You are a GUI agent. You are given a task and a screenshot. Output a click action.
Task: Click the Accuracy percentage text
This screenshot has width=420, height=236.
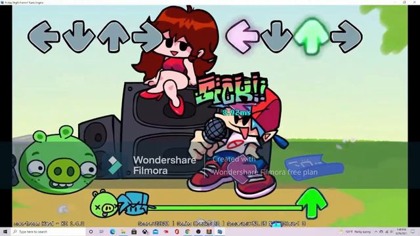[x=250, y=224]
